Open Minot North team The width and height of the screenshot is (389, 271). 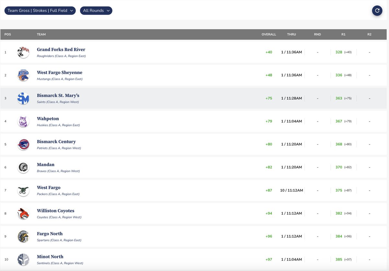point(50,257)
